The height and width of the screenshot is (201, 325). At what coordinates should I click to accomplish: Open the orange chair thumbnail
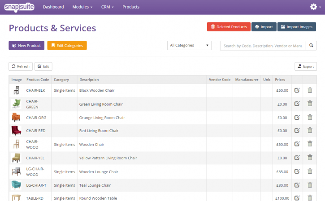click(16, 117)
